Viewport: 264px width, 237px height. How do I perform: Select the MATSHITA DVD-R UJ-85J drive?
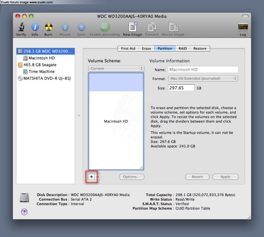[x=46, y=78]
